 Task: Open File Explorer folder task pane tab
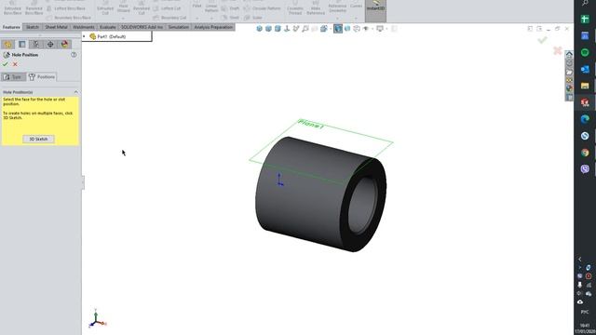(569, 72)
